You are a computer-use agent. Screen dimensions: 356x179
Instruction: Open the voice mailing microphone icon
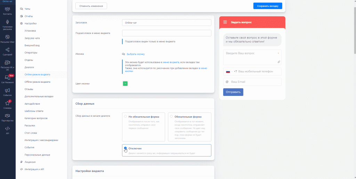point(7,23)
